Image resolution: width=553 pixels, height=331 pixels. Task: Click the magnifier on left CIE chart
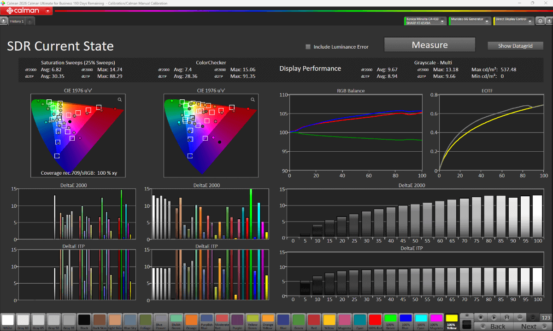pyautogui.click(x=119, y=99)
